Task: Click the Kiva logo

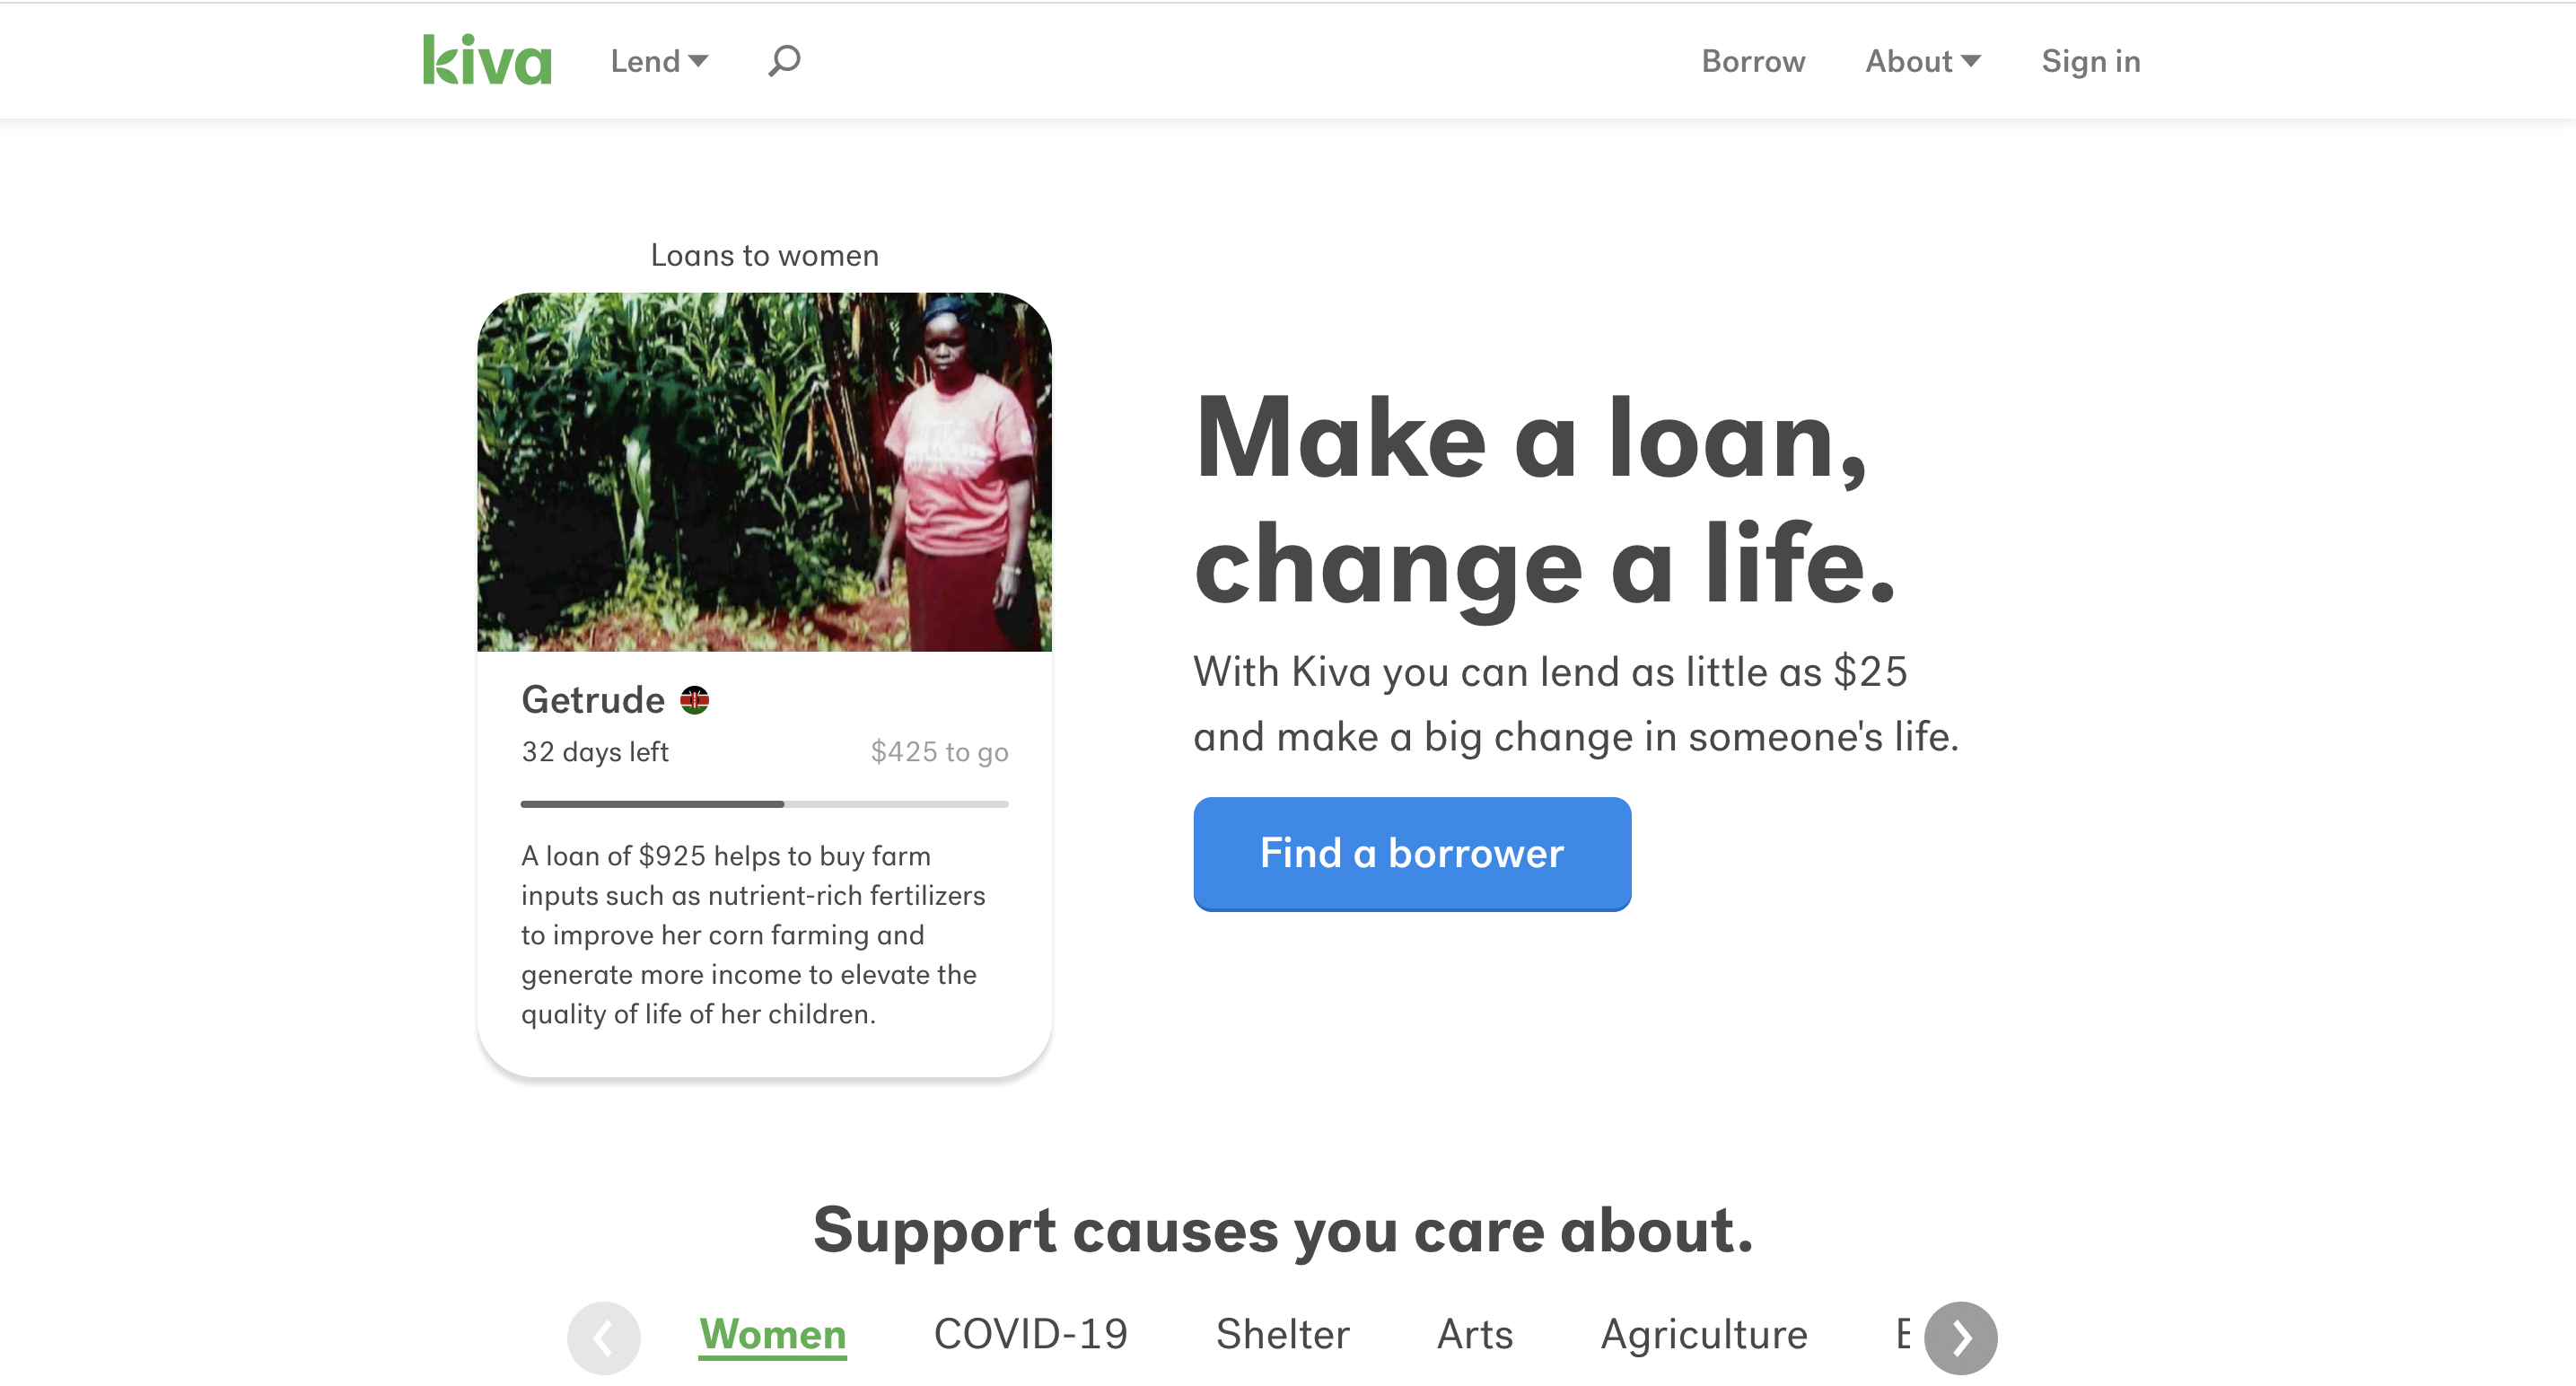Action: pos(487,60)
